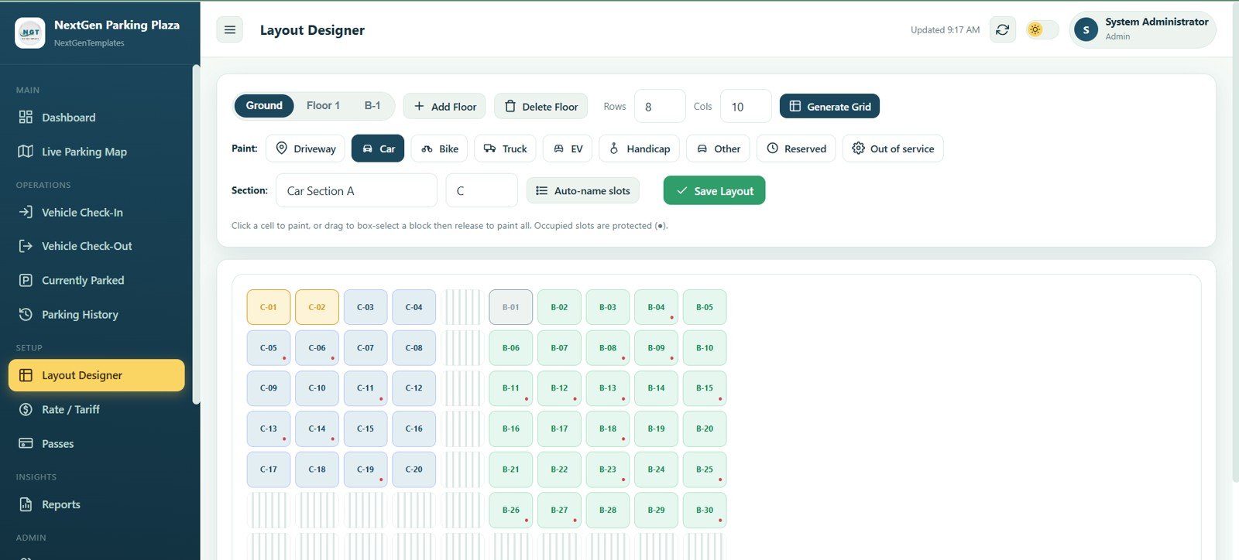Image resolution: width=1239 pixels, height=560 pixels.
Task: Select parking slot C-04
Action: (x=414, y=307)
